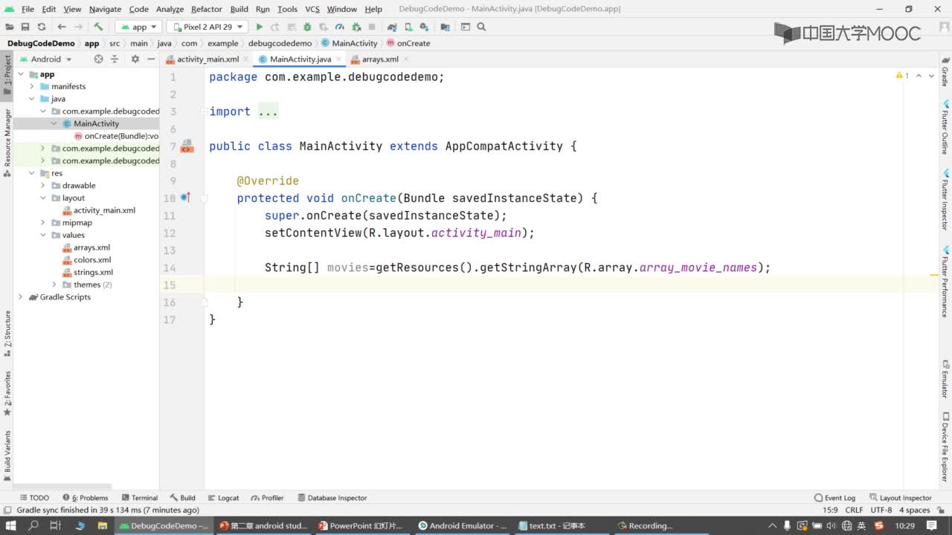This screenshot has width=952, height=535.
Task: Navigate back with the left arrow icon
Action: point(62,27)
